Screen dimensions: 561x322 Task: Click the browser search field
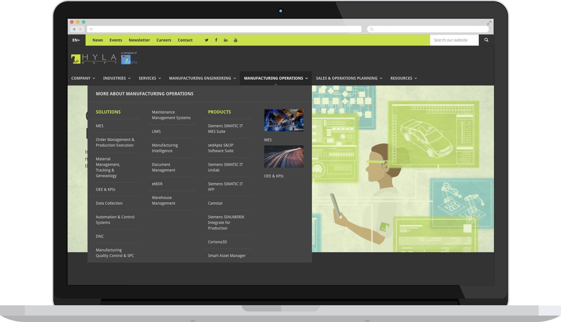tap(428, 29)
